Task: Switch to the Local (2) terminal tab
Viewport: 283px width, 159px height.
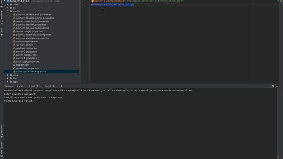Action: point(34,86)
